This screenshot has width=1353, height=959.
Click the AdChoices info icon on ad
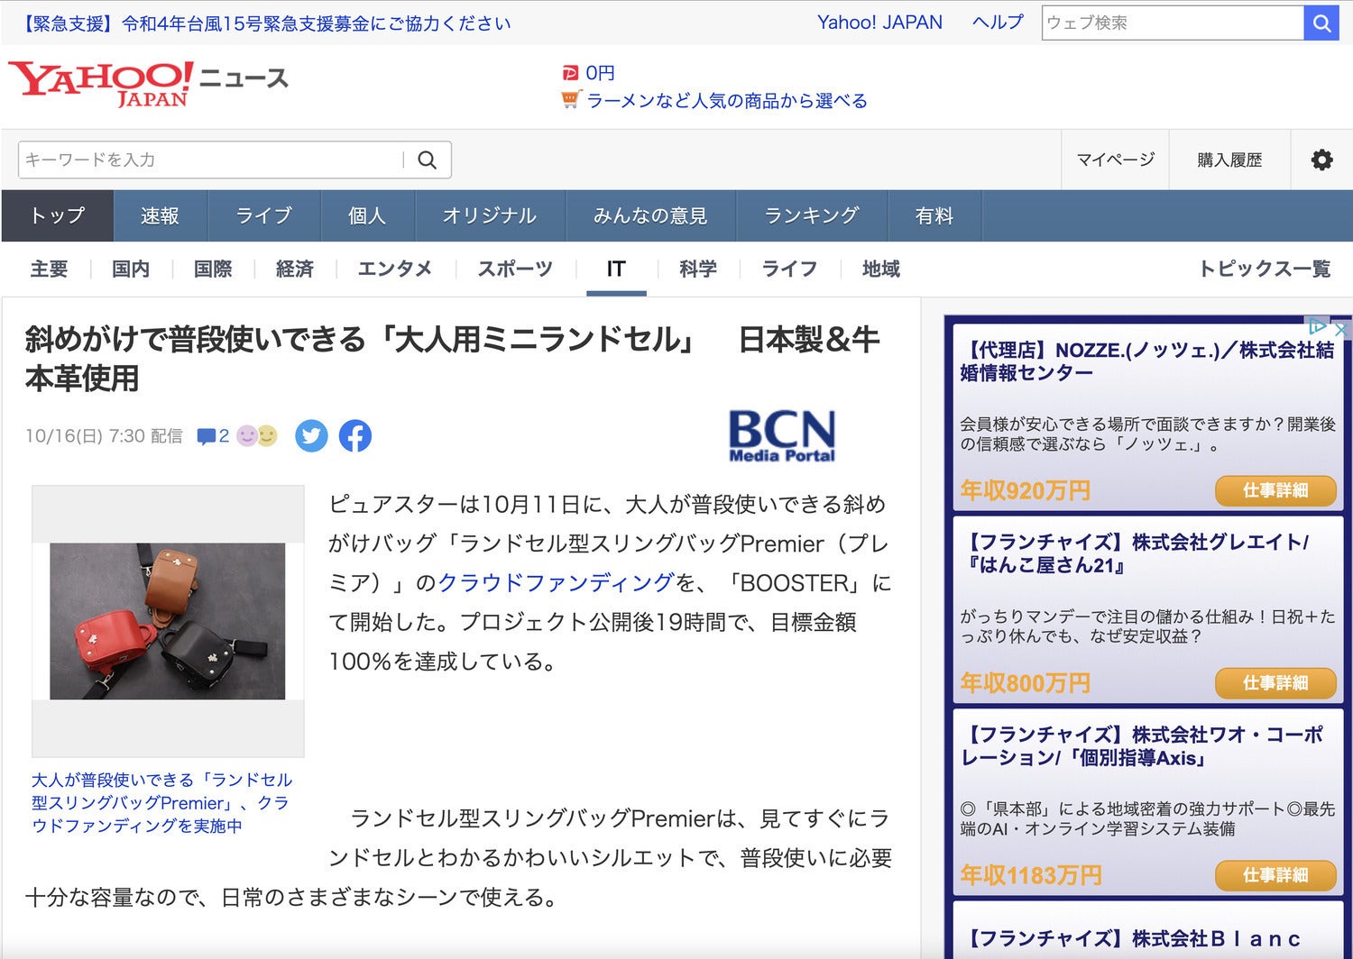click(x=1317, y=326)
